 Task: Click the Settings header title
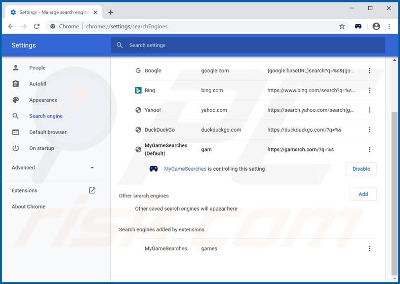click(24, 46)
